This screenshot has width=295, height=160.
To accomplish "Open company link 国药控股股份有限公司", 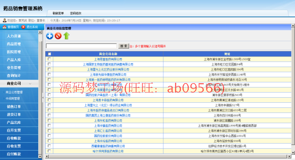I will point(108,136).
